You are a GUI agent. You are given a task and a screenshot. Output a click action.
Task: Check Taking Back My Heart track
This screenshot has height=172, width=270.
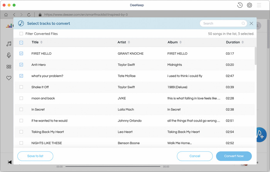(x=21, y=132)
